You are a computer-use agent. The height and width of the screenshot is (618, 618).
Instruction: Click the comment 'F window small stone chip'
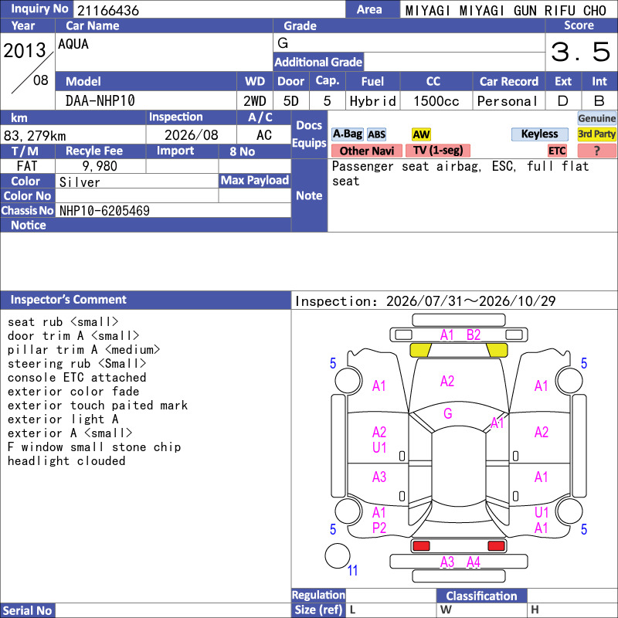[94, 447]
